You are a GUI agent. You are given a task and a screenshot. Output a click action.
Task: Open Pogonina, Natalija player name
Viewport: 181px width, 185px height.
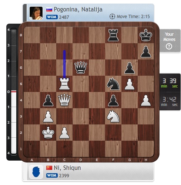pyautogui.click(x=78, y=9)
